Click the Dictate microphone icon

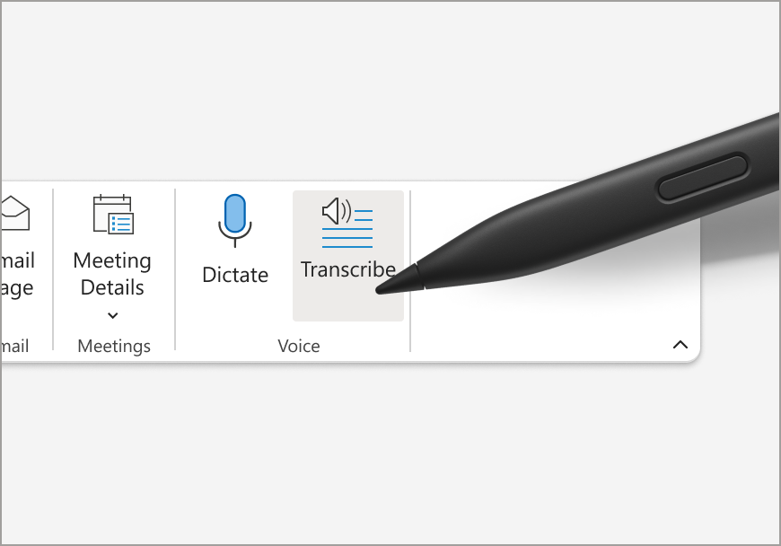coord(234,221)
